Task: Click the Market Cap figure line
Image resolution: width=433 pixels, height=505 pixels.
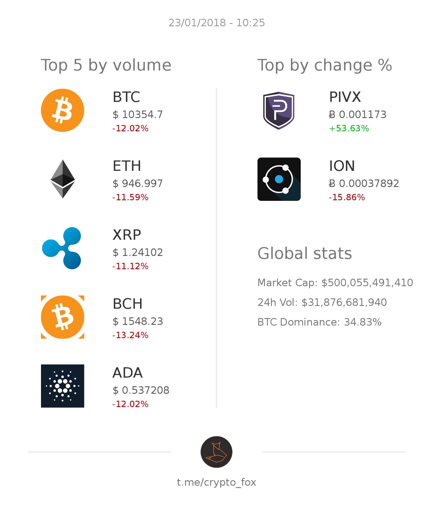Action: pos(335,283)
